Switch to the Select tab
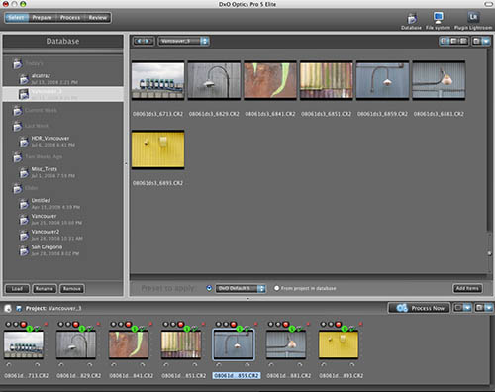This screenshot has height=392, width=495. point(17,18)
